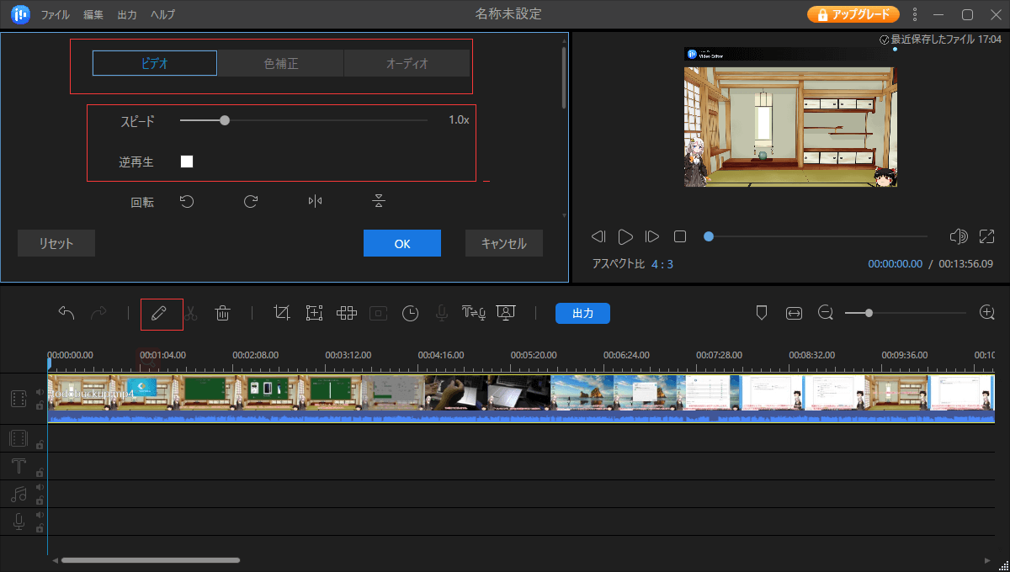Image resolution: width=1010 pixels, height=572 pixels.
Task: Select the pencil edit tool in the toolbar
Action: click(x=158, y=313)
